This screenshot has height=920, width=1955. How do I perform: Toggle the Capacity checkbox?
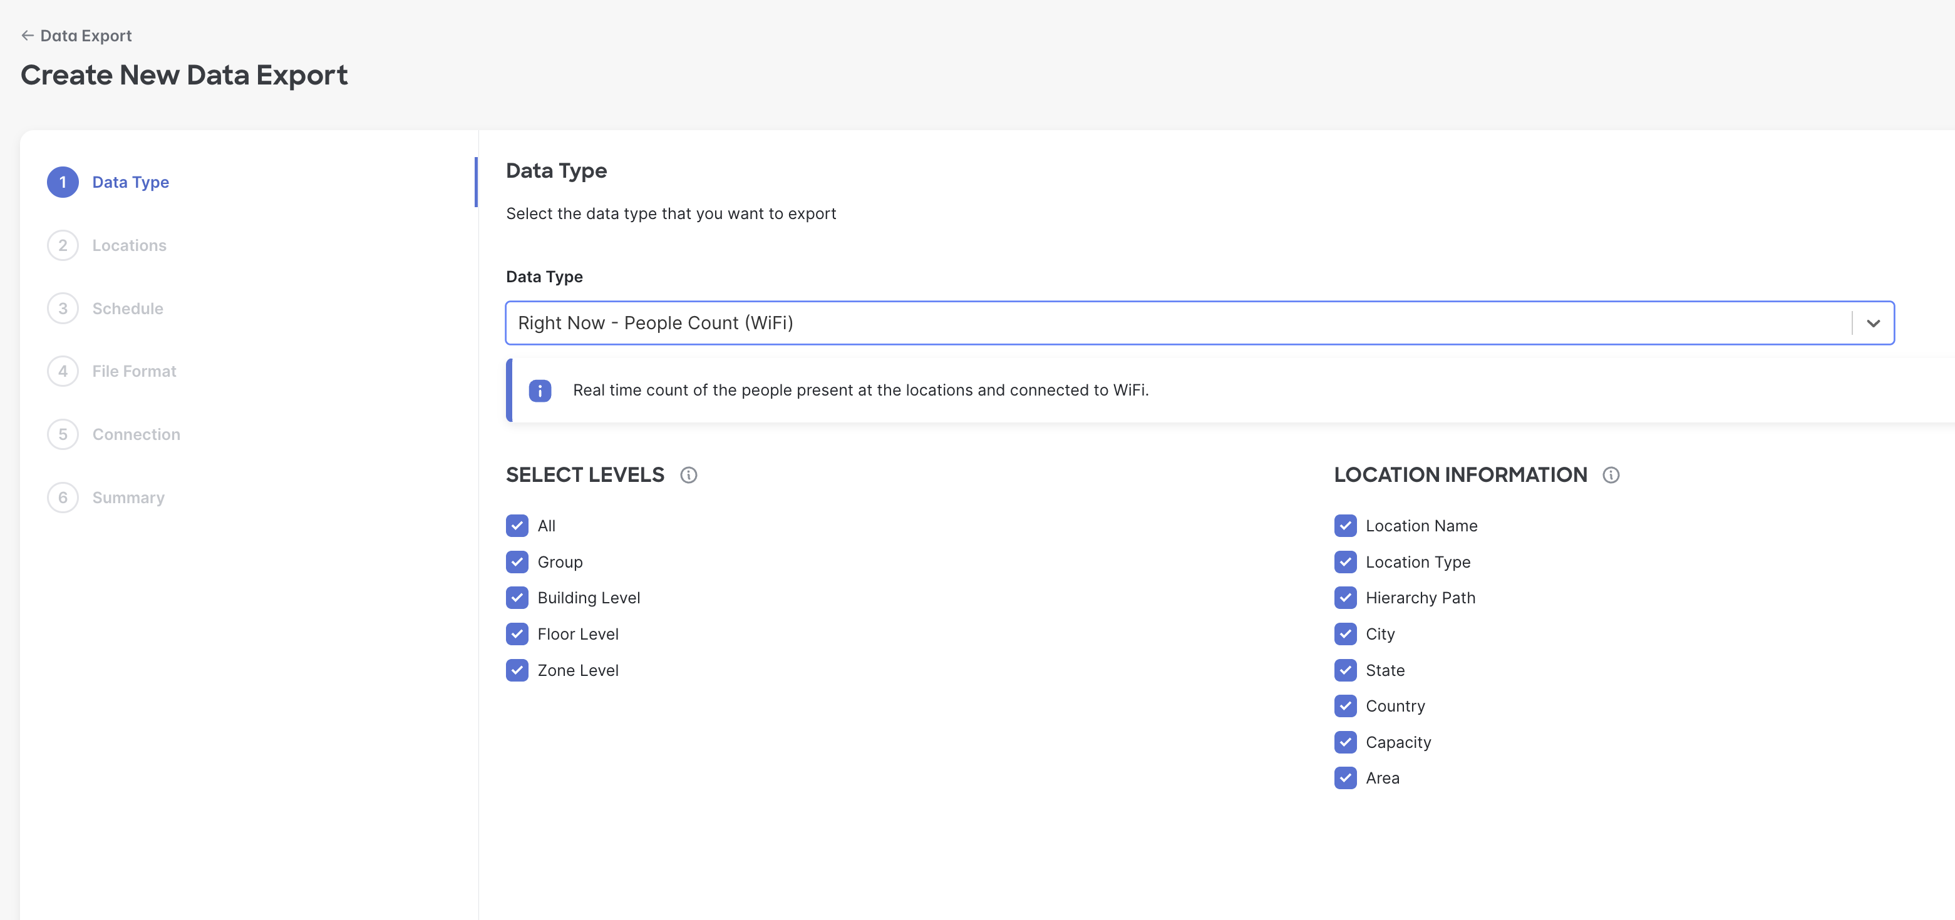pyautogui.click(x=1345, y=742)
